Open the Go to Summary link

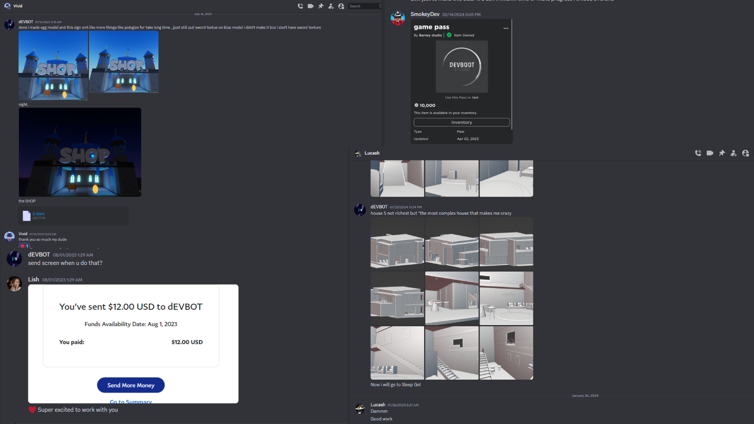pyautogui.click(x=131, y=401)
